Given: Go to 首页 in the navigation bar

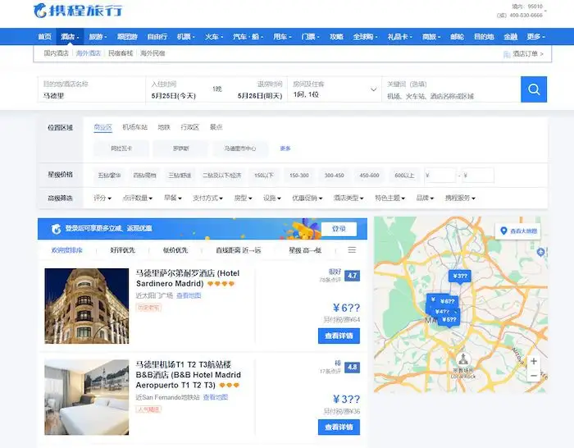Looking at the screenshot, I should tap(44, 37).
